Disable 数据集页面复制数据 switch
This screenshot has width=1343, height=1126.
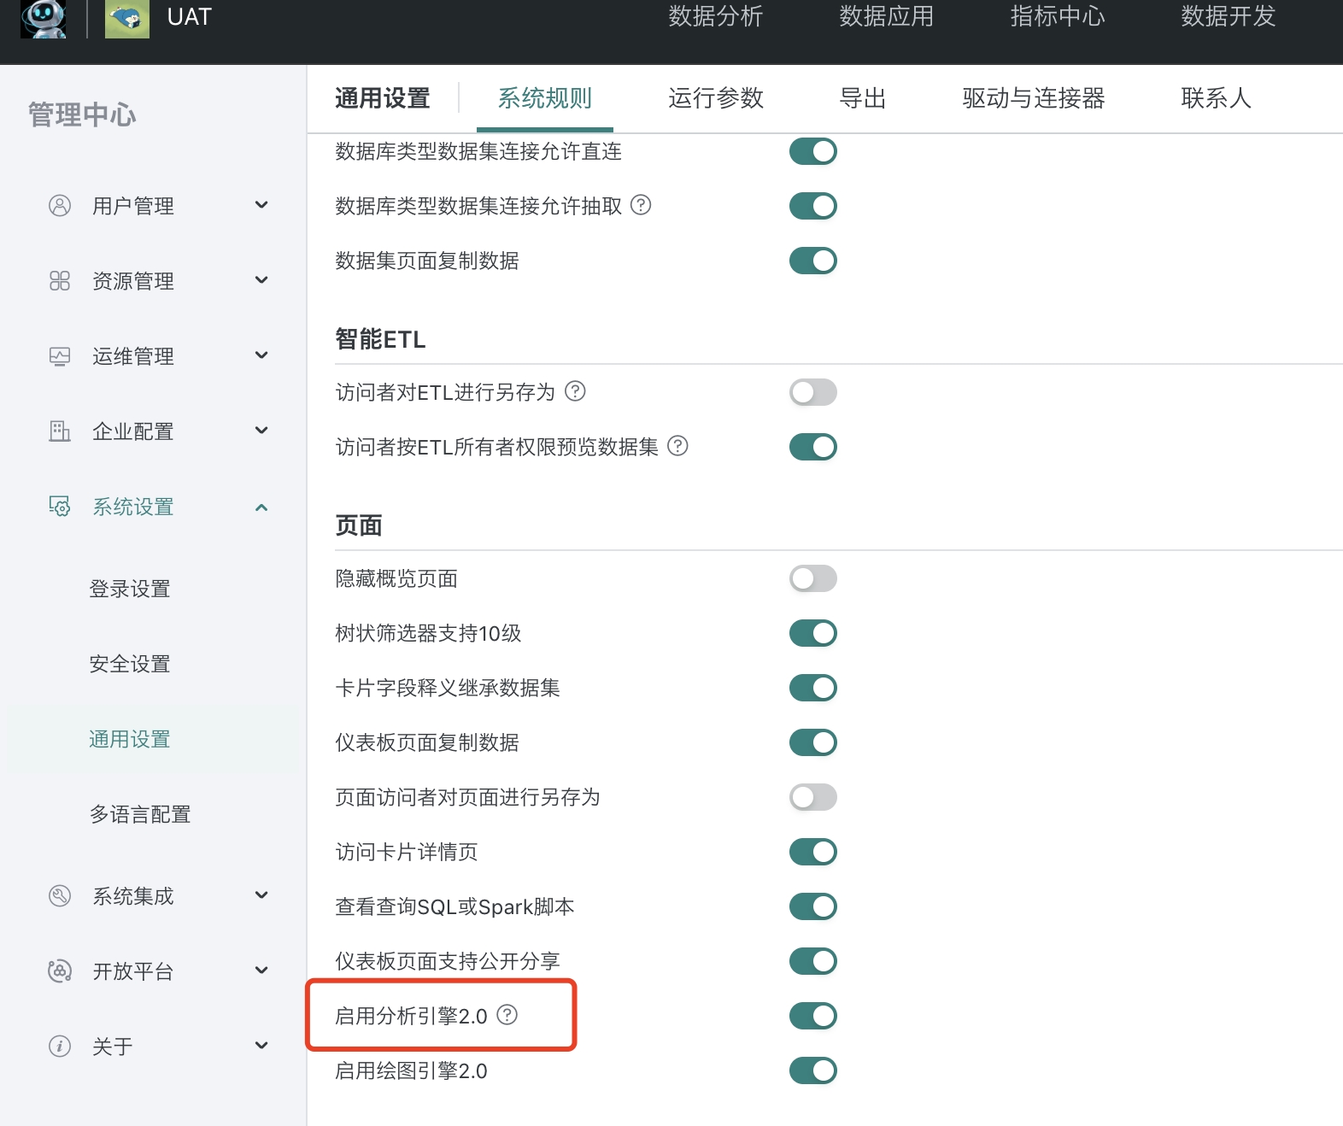coord(813,261)
